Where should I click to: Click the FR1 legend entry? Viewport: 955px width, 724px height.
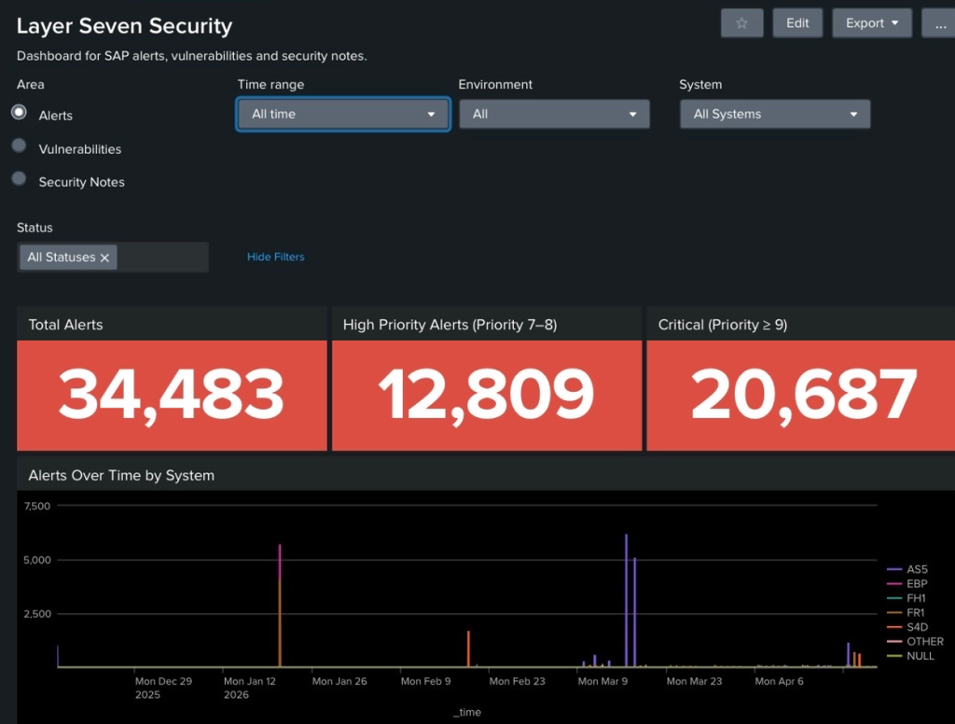coord(916,613)
